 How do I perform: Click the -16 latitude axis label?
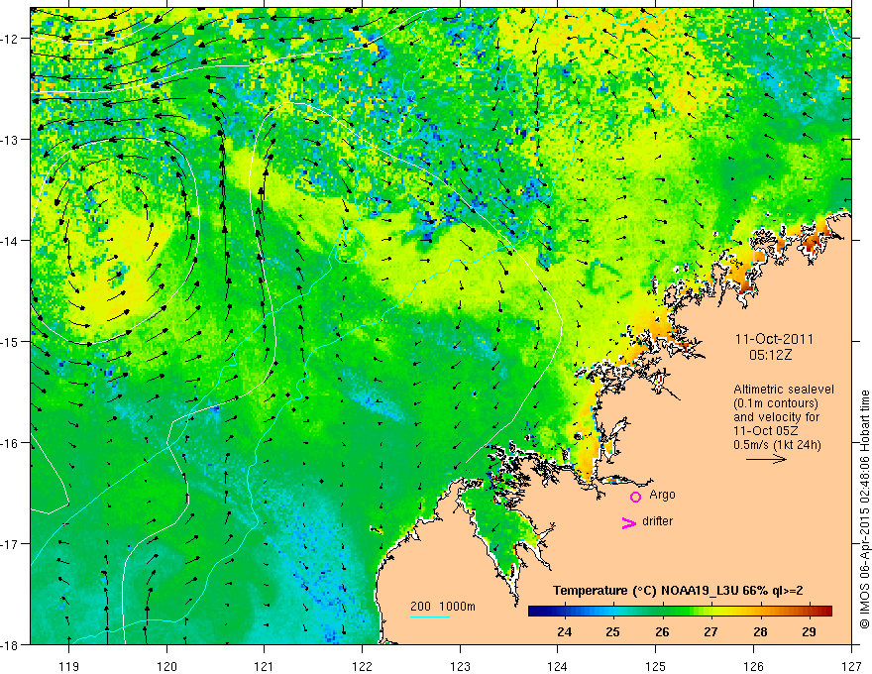click(11, 443)
